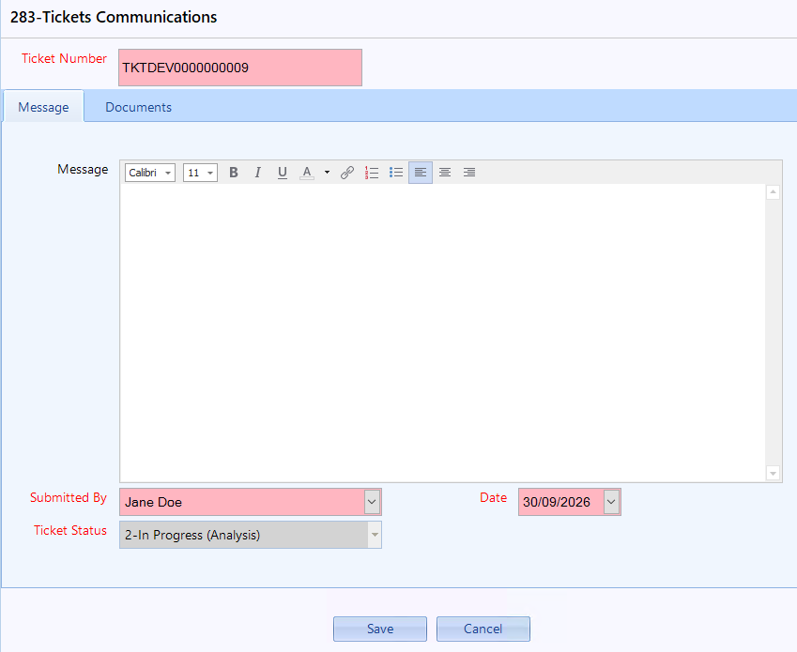Click the message editor scroll-down arrow
This screenshot has width=797, height=652.
coord(774,473)
